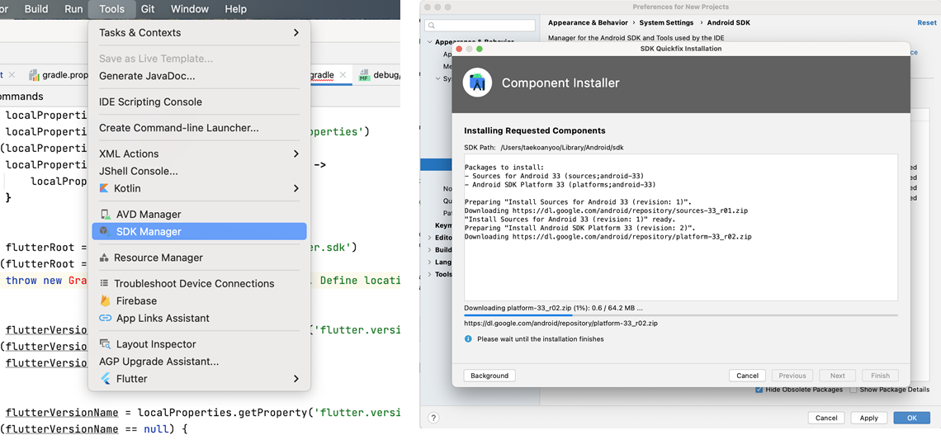Click the blue info icon beside wait message

tap(468, 339)
